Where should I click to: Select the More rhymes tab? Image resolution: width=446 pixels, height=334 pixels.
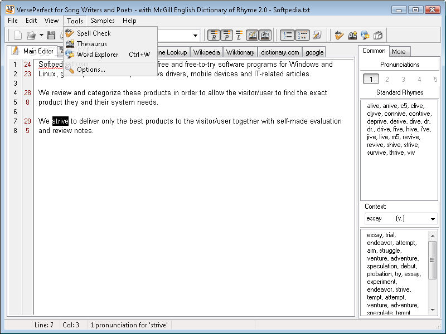coord(399,52)
